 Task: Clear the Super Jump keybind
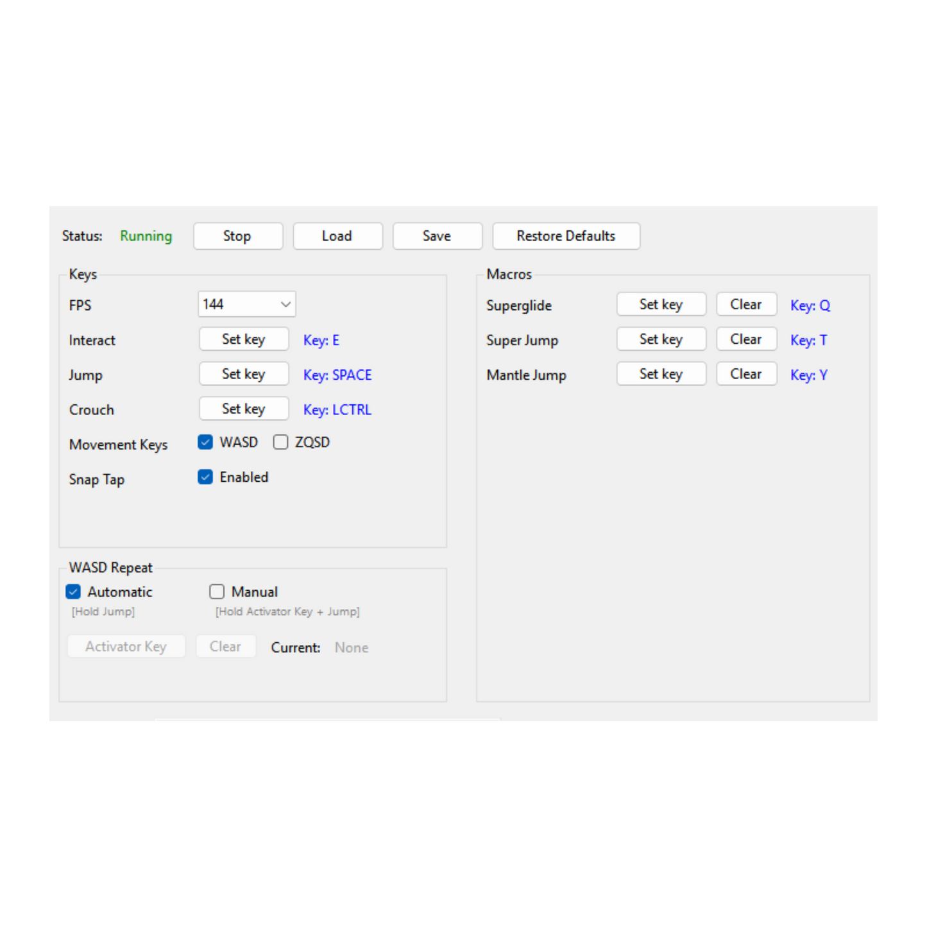746,339
